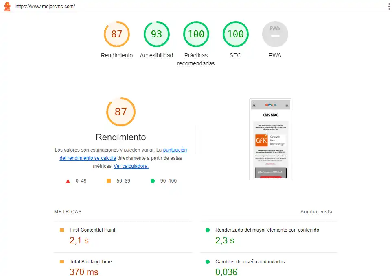Jump to Accesibilidad score gauge 93

point(156,34)
